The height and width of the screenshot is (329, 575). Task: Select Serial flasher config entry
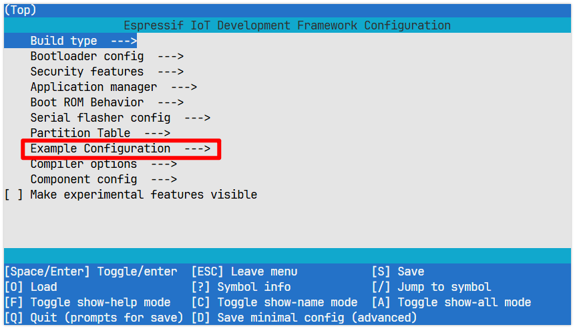point(100,118)
